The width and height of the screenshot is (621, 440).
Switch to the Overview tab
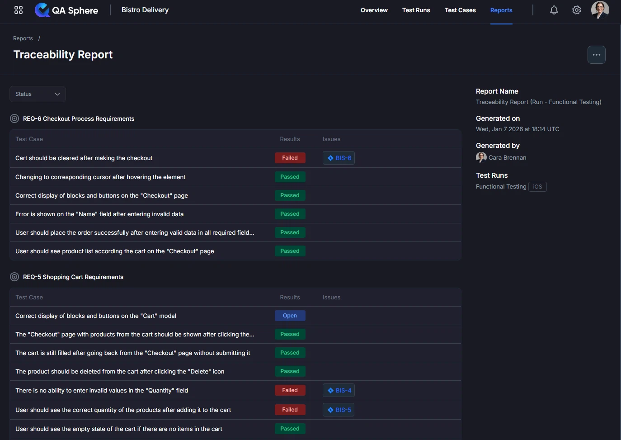(x=374, y=10)
